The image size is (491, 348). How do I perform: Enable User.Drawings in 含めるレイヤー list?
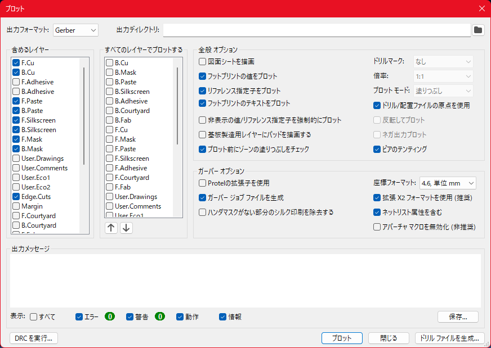16,159
